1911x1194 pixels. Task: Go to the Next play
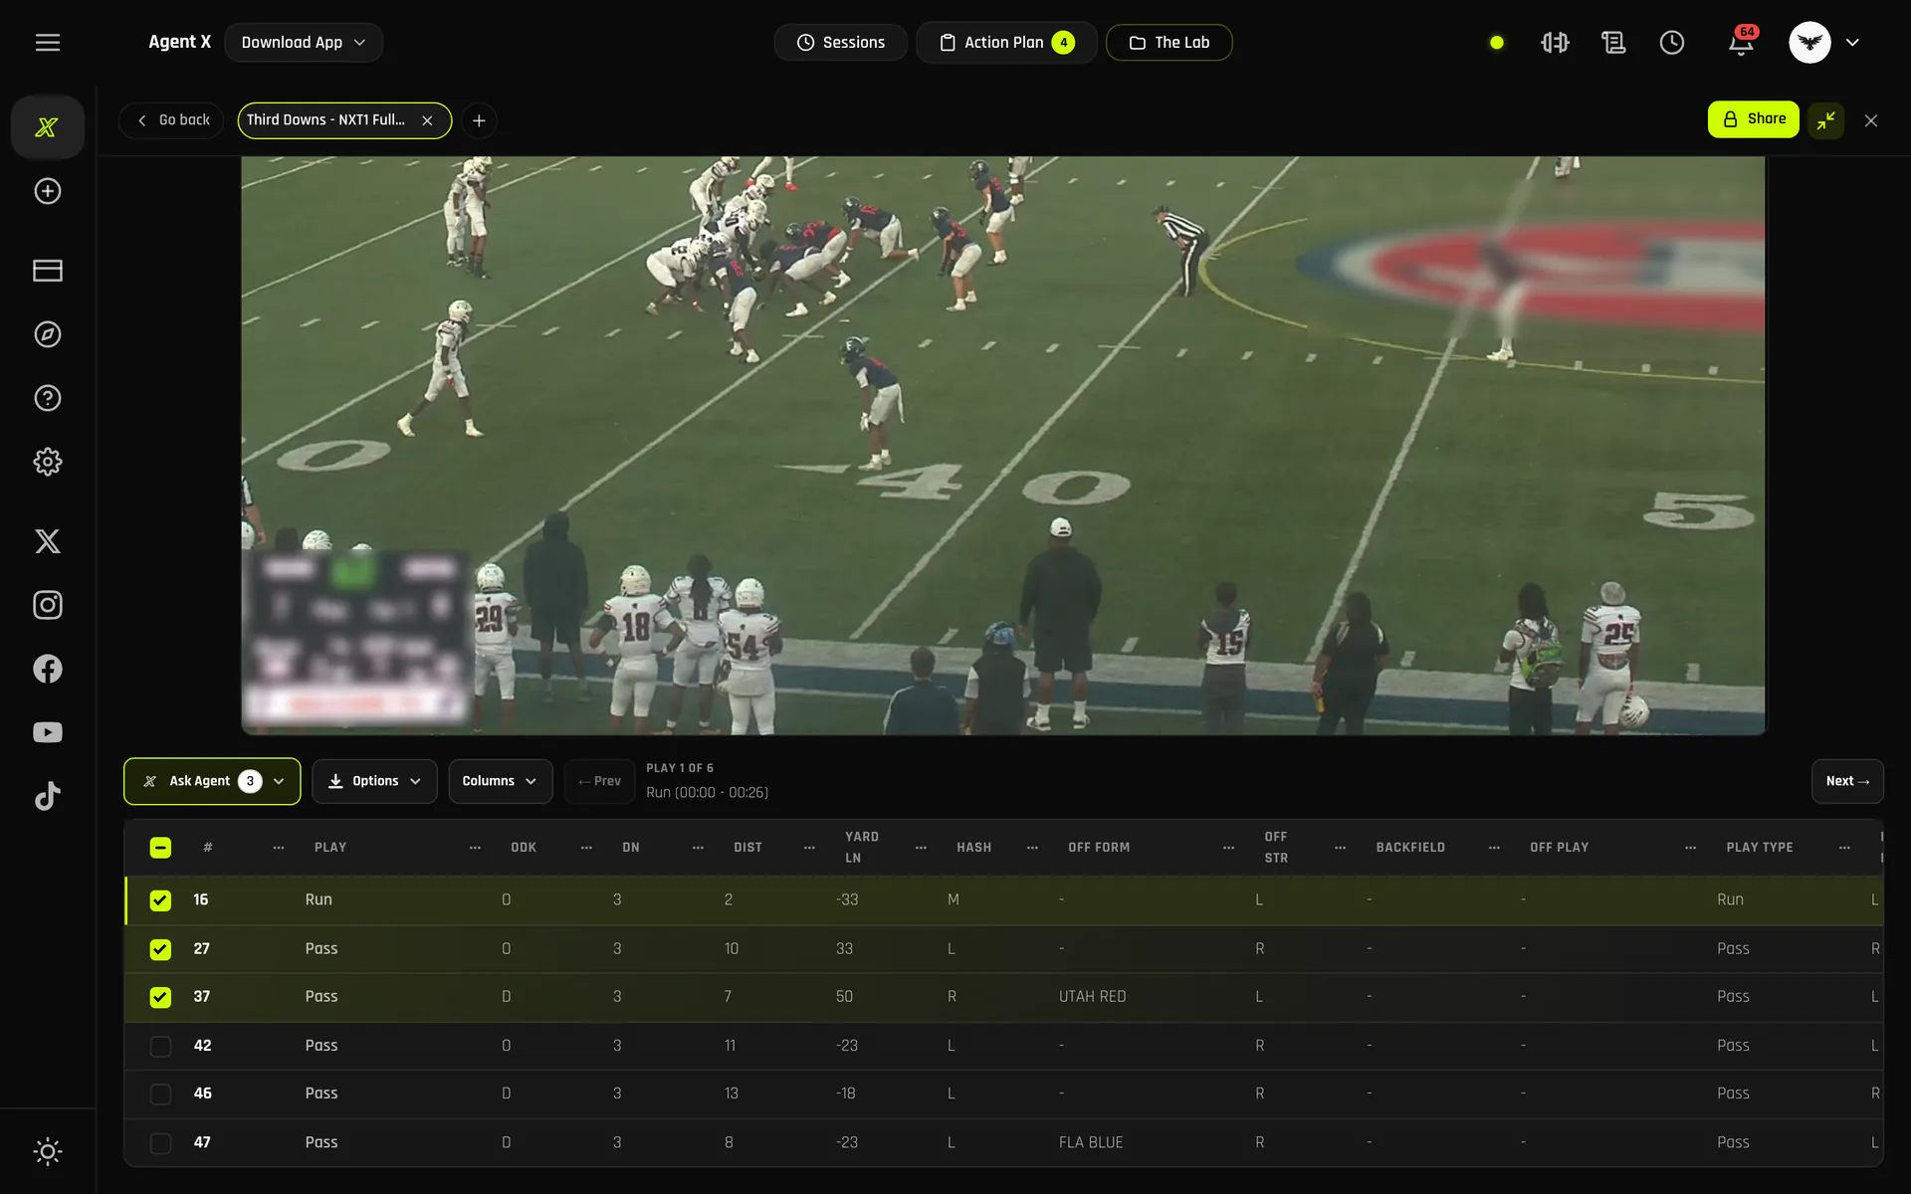pyautogui.click(x=1847, y=781)
